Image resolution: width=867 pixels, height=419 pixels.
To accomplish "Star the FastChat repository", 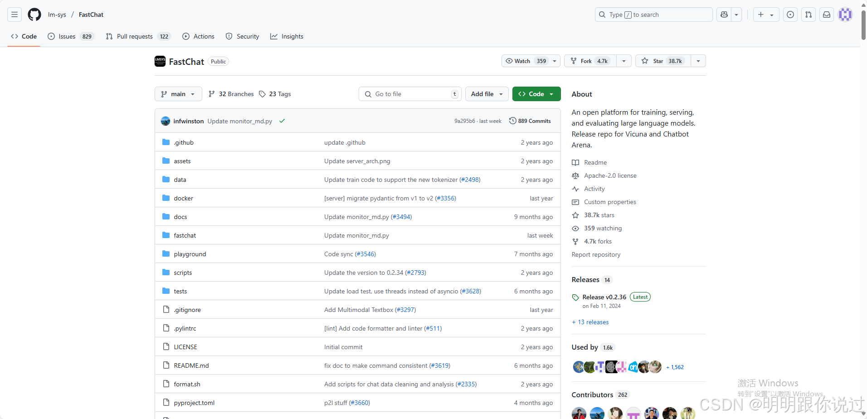I will pos(663,61).
